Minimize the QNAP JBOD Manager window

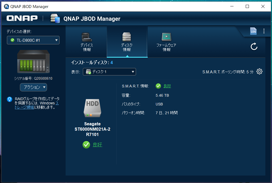232,6
